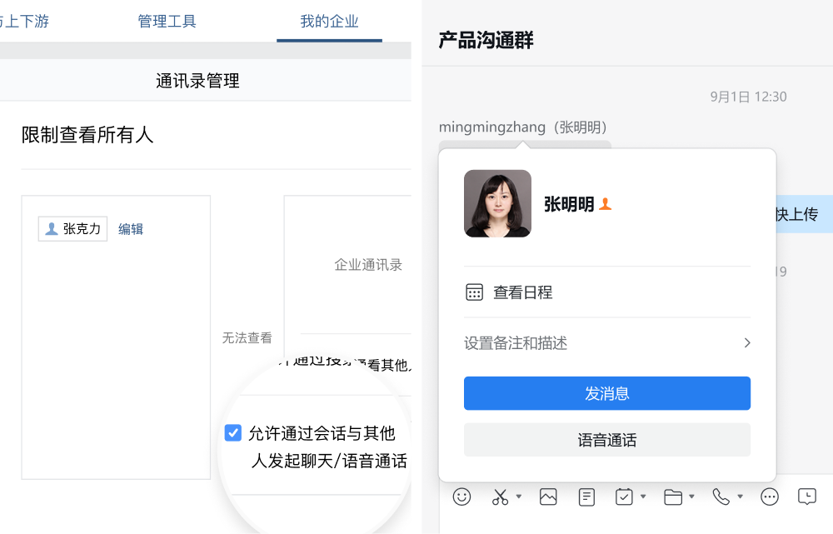Open 设置备注和描述 chevron arrow

[747, 342]
